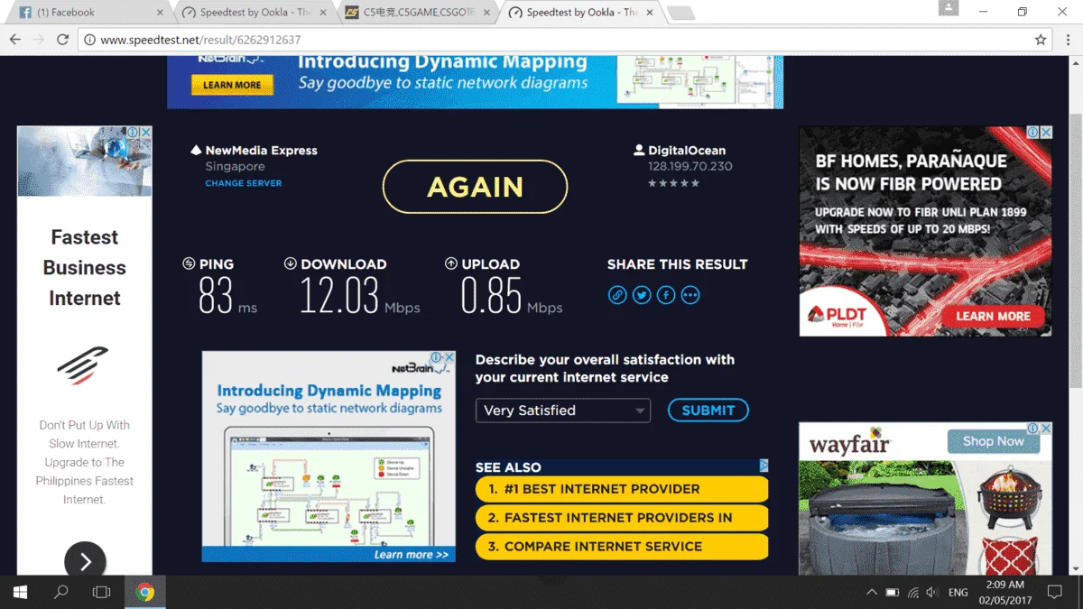1083x609 pixels.
Task: Click the DigitalOcean provider name
Action: (687, 151)
